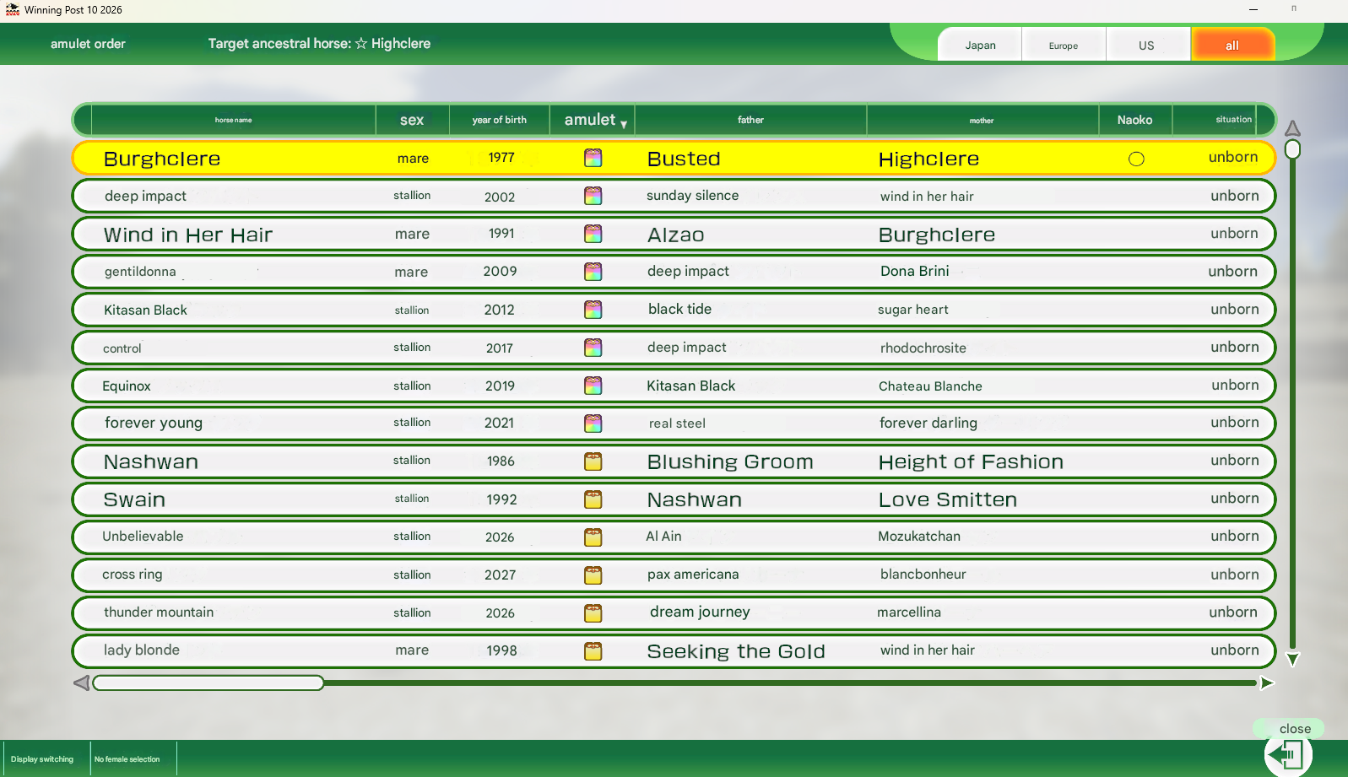Click father name Blushing Groom
This screenshot has width=1348, height=777.
coord(730,461)
